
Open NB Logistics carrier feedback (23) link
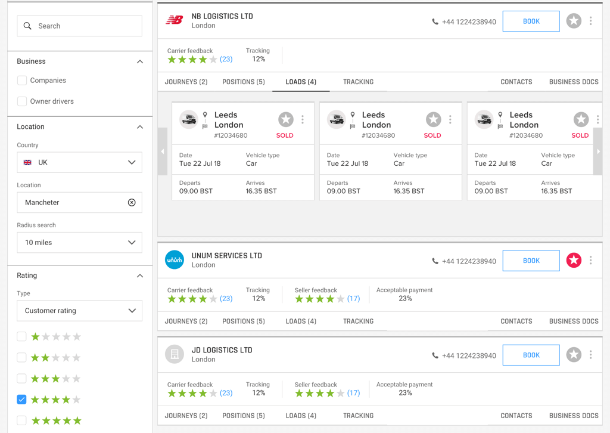(226, 59)
